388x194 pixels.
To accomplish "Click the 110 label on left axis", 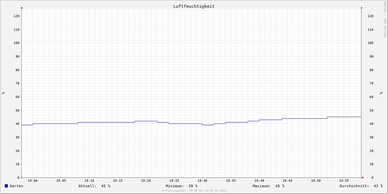I will (x=16, y=29).
